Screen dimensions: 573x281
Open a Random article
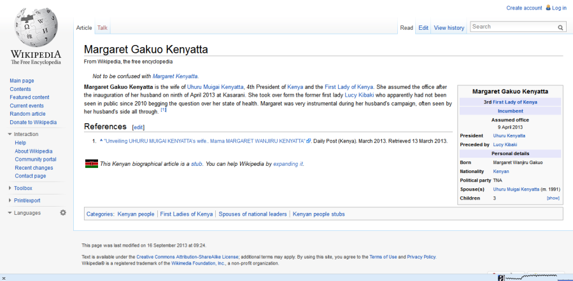[x=28, y=114]
